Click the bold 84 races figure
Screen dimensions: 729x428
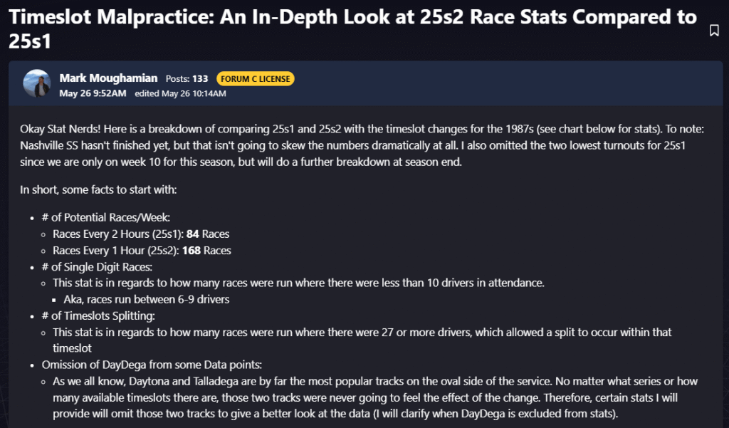coord(192,234)
